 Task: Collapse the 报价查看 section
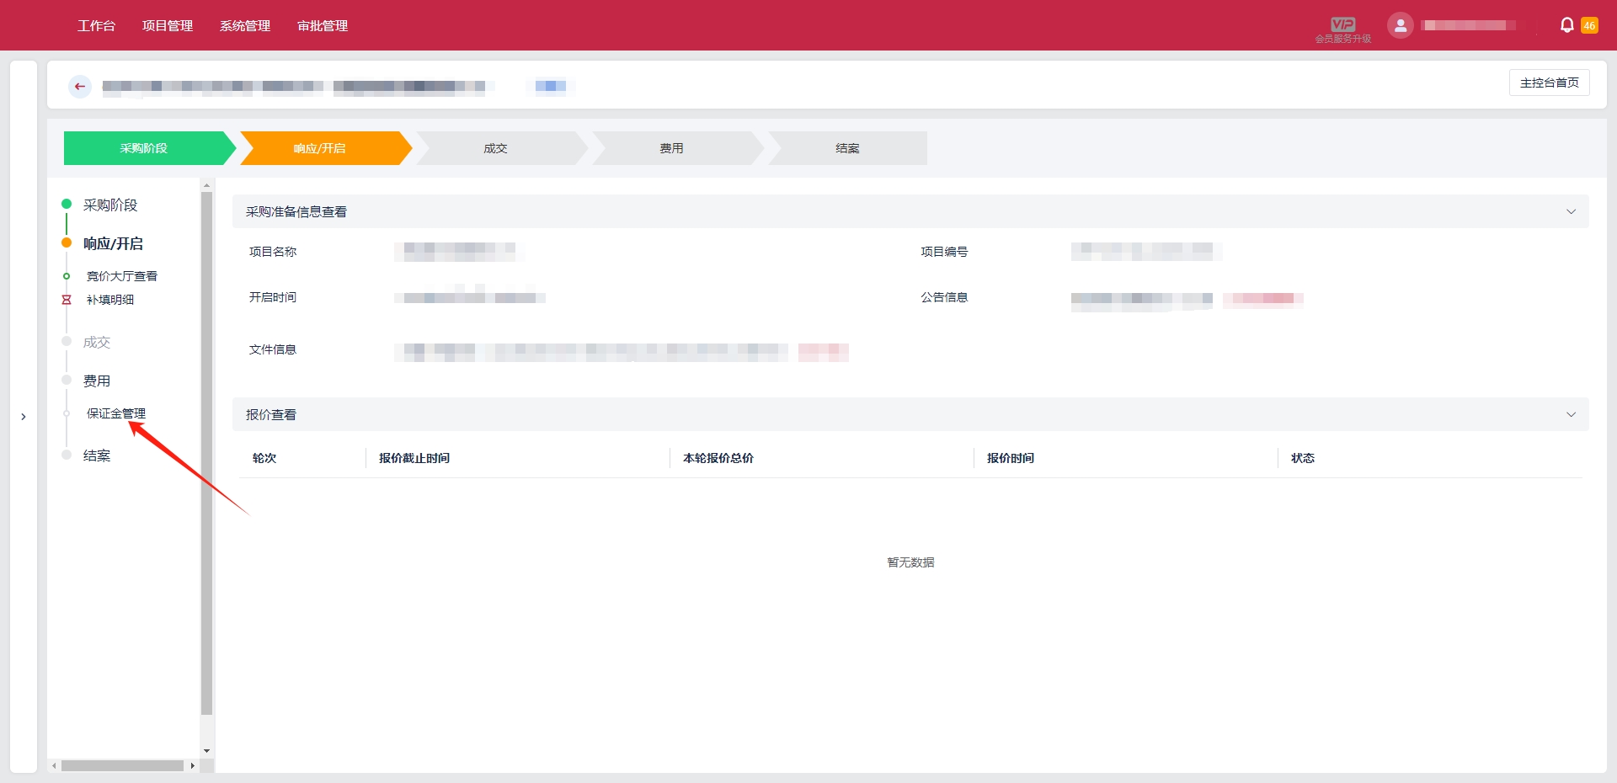(x=1571, y=415)
